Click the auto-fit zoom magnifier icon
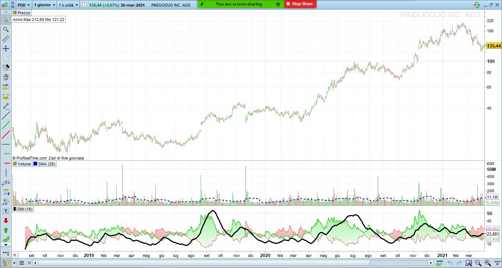Viewport: 502px width, 268px height. pyautogui.click(x=469, y=263)
